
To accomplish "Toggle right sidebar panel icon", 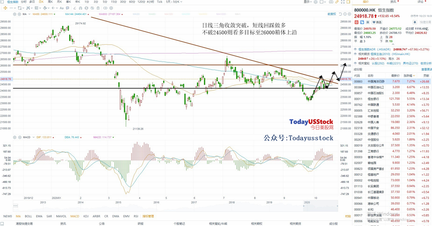I will (x=348, y=1).
